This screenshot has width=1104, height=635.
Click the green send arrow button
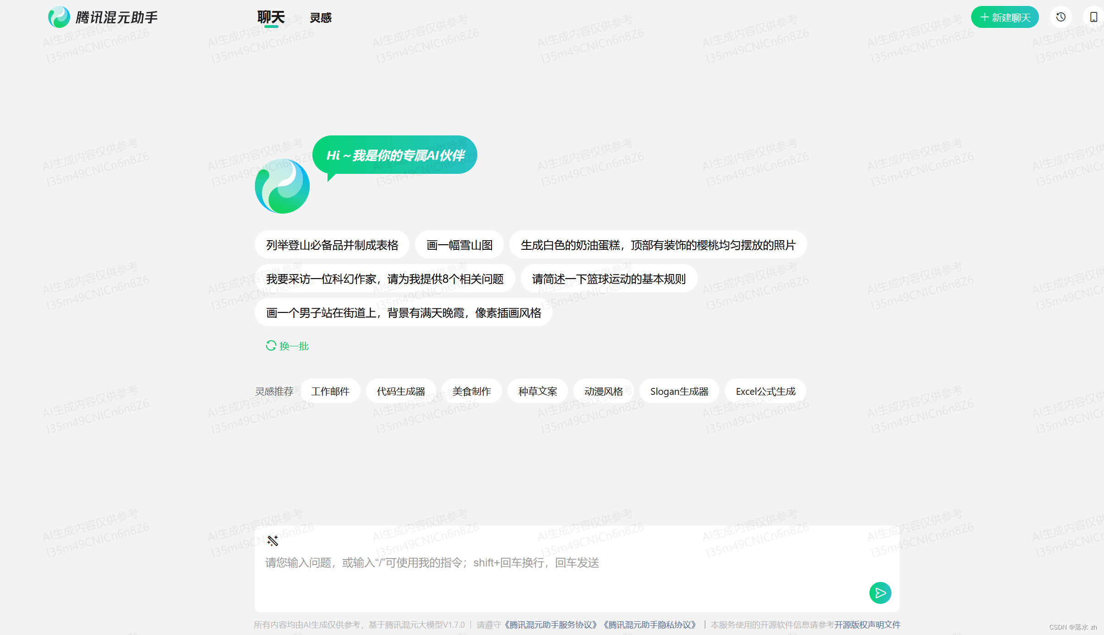coord(880,593)
